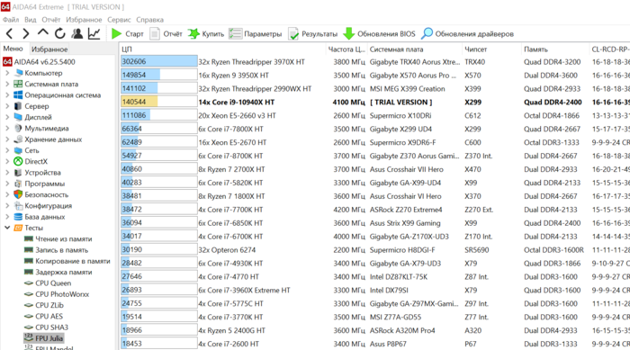Open the CPU AES test
Screen dimensions: 630x350
pyautogui.click(x=43, y=316)
